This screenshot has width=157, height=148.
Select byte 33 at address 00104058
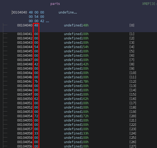pyautogui.click(x=36, y=133)
